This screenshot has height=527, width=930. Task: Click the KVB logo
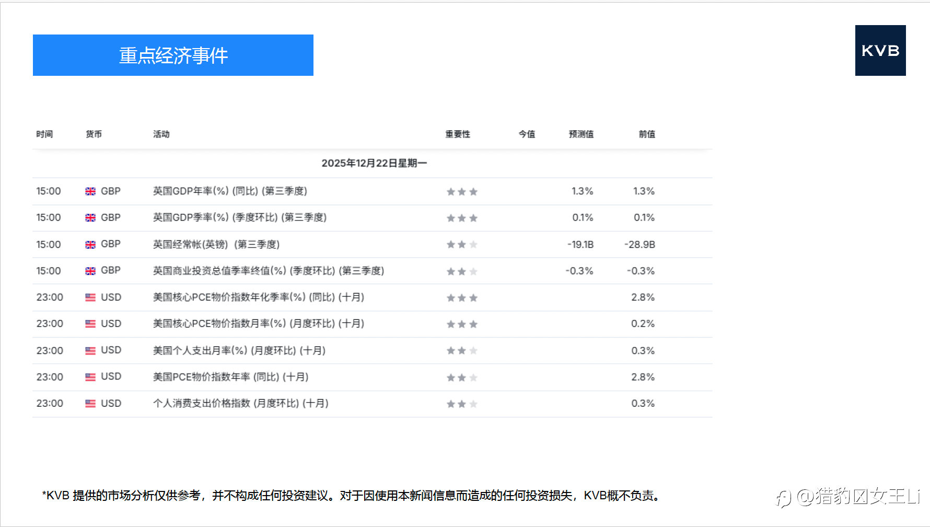coord(880,51)
